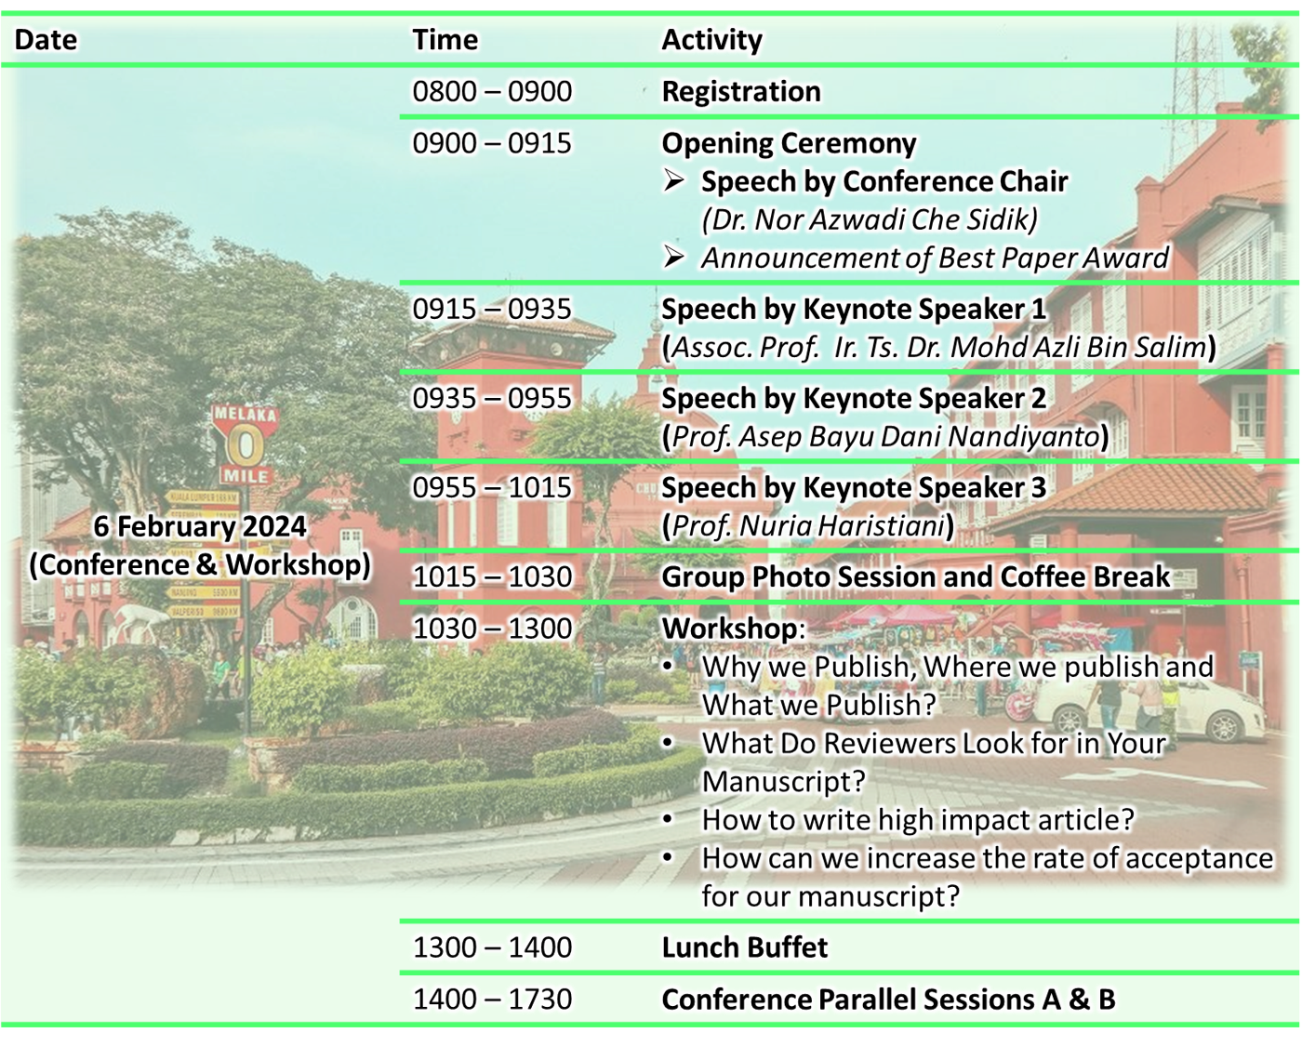Click the arrow bullet before Speech by Conference Chair

click(674, 181)
